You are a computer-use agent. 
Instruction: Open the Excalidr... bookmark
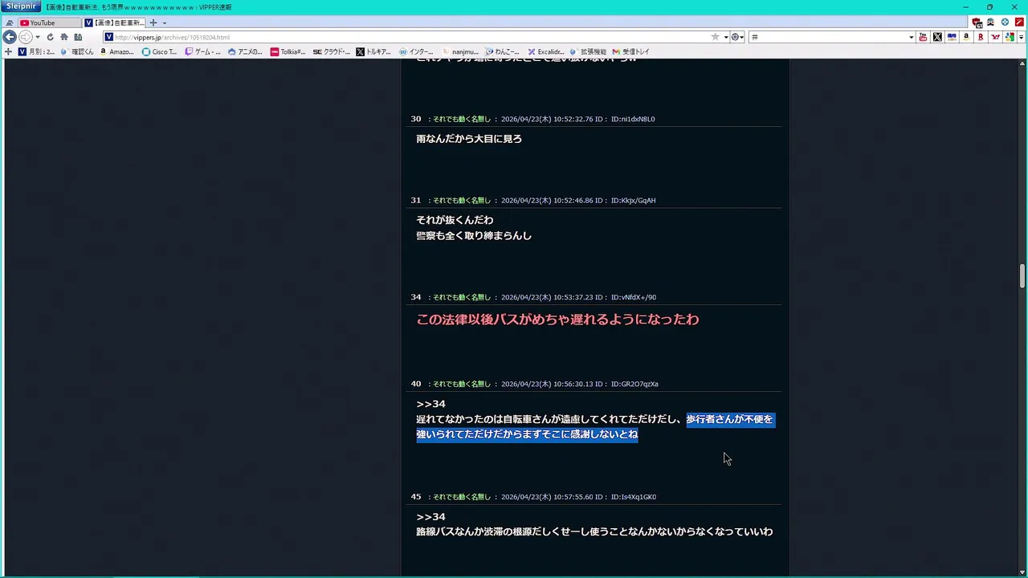tap(545, 51)
